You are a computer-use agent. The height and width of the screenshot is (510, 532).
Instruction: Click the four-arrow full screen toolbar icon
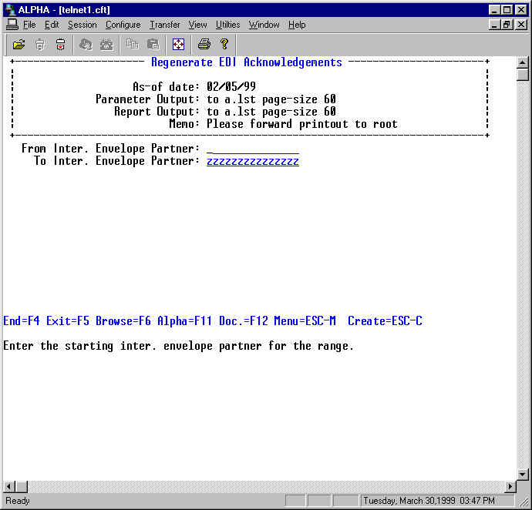pos(178,44)
